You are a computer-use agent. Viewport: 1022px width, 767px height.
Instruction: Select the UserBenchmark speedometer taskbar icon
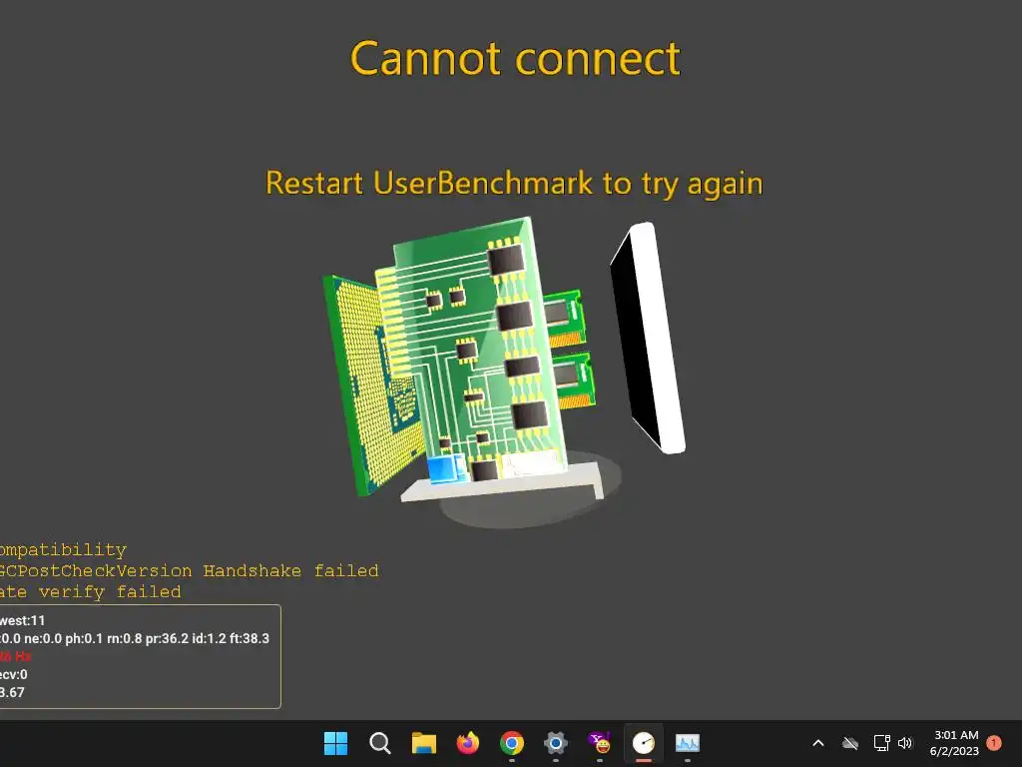pos(644,743)
